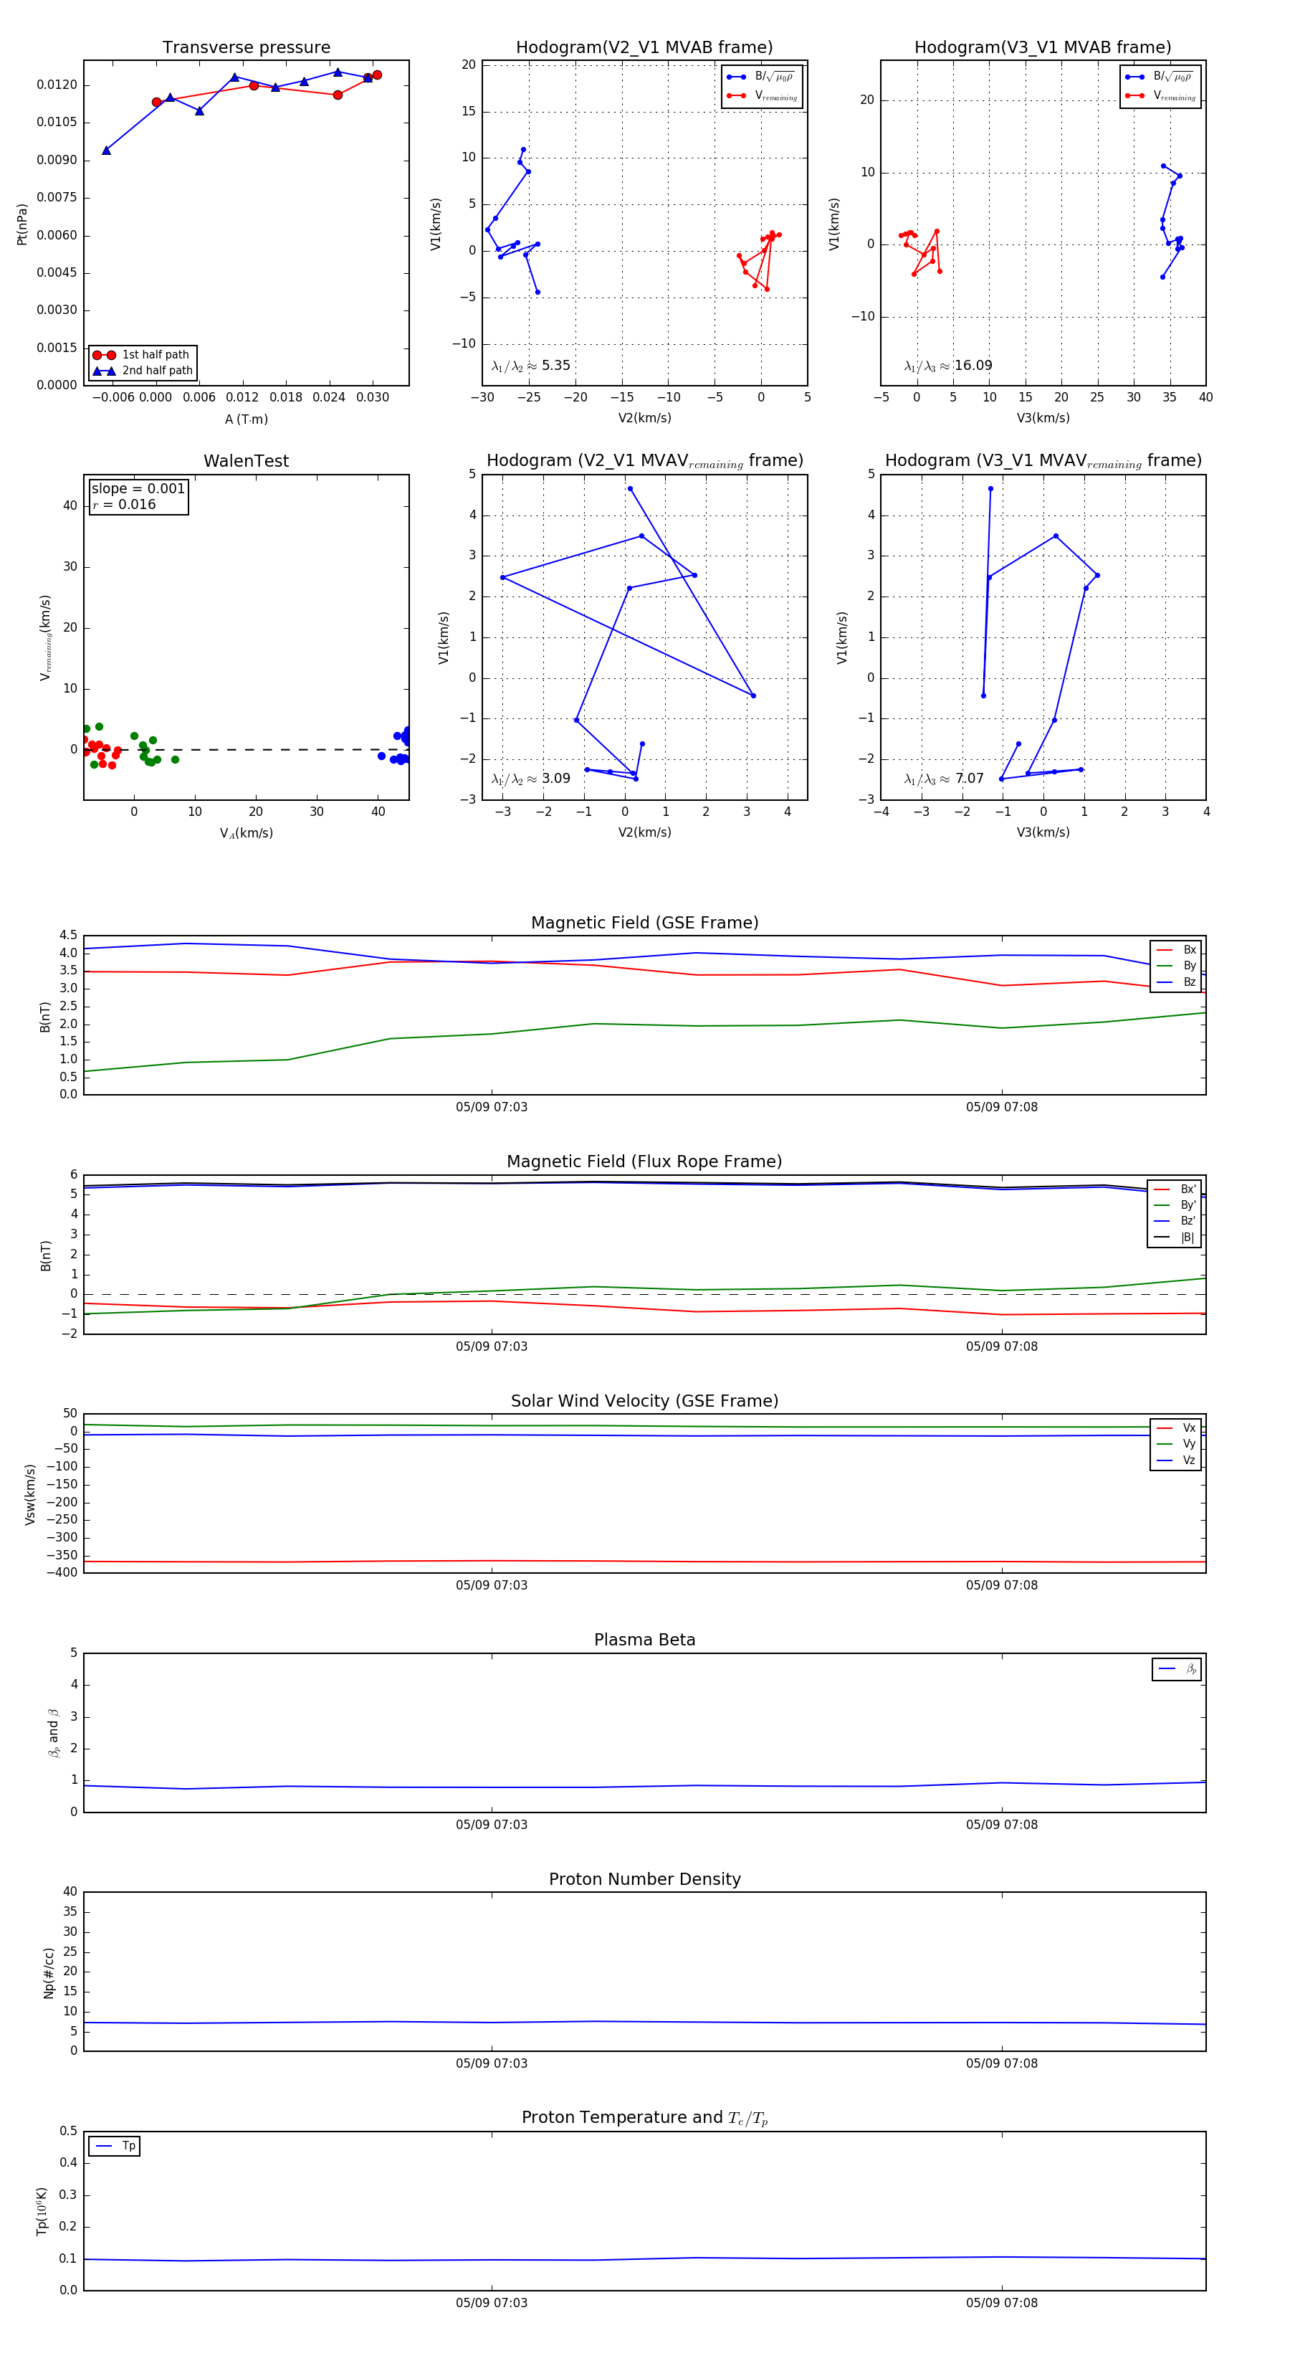Select the 'Bz' legend entry in GSE magnetic plot
Viewport: 1290px width, 2366px height.
pyautogui.click(x=1176, y=983)
